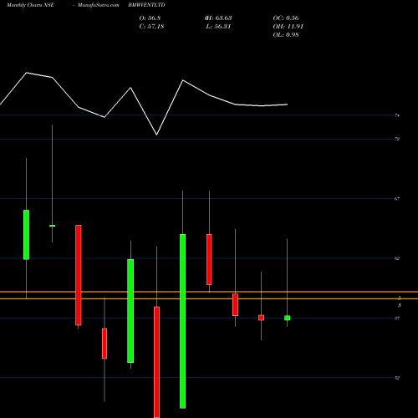Click the MunafaSutra.com label
Viewport: 418px width, 418px height.
pyautogui.click(x=99, y=5)
